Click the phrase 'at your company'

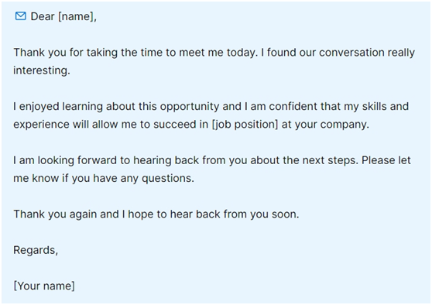coord(325,125)
